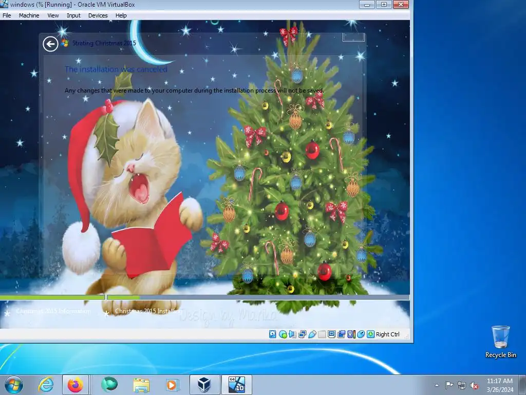
Task: Click the "Christmas 2015 Installing" stage label
Action: coord(148,311)
